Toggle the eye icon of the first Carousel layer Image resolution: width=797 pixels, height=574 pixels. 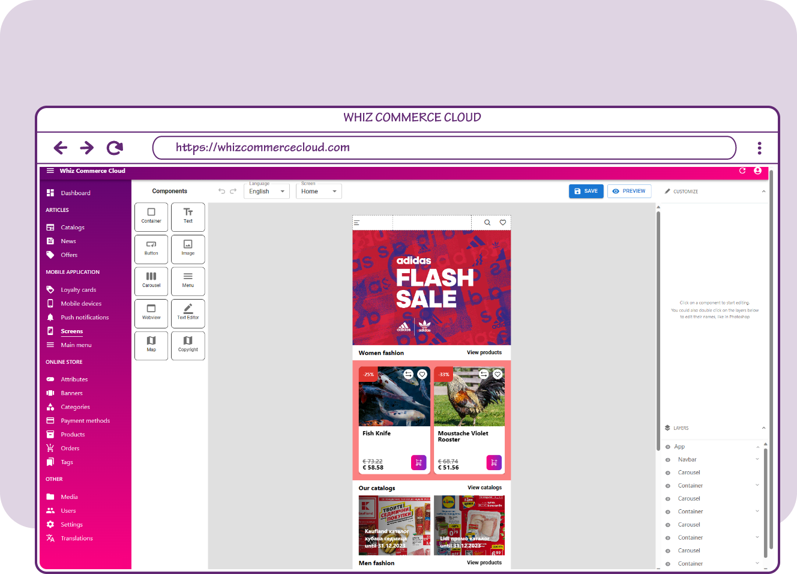pos(668,473)
